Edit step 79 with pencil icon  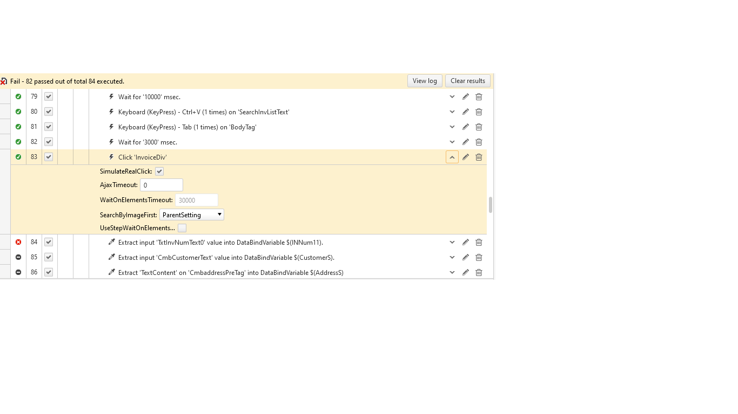[466, 97]
